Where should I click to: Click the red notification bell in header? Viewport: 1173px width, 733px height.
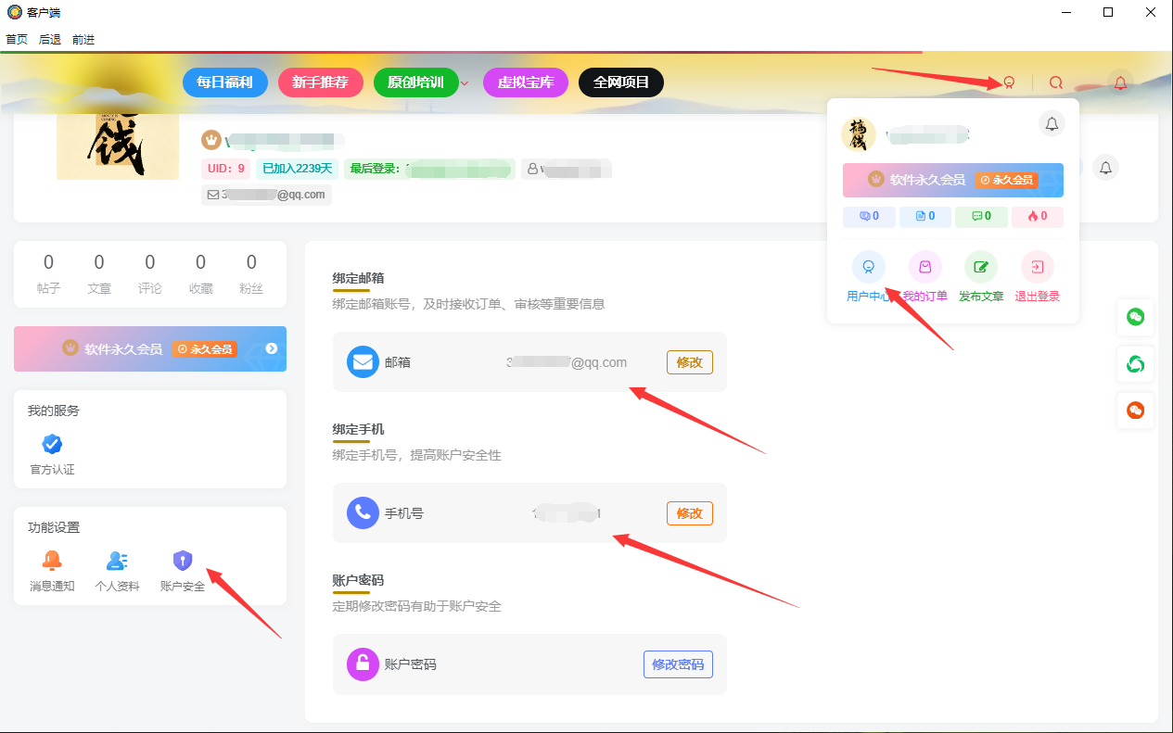click(1120, 82)
